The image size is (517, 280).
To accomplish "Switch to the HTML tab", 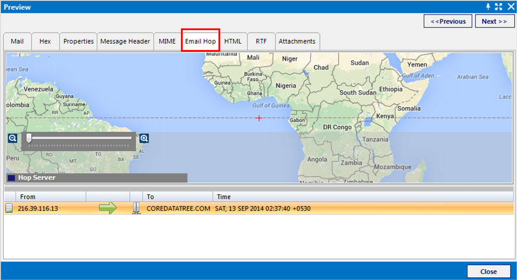I will [233, 41].
